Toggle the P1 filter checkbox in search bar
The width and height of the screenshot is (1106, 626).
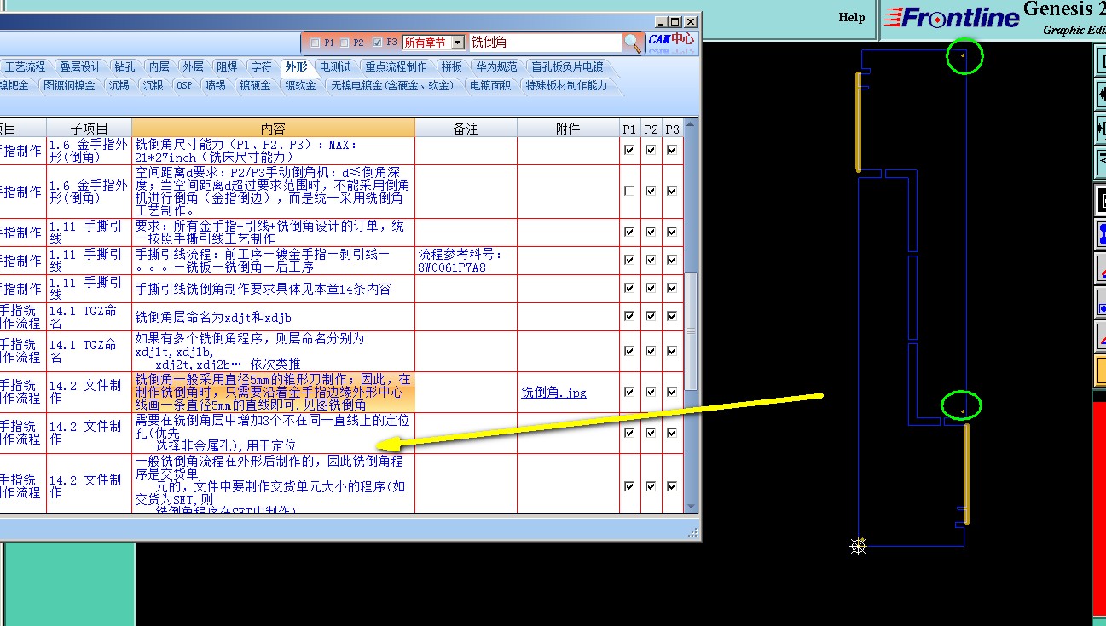pyautogui.click(x=316, y=42)
